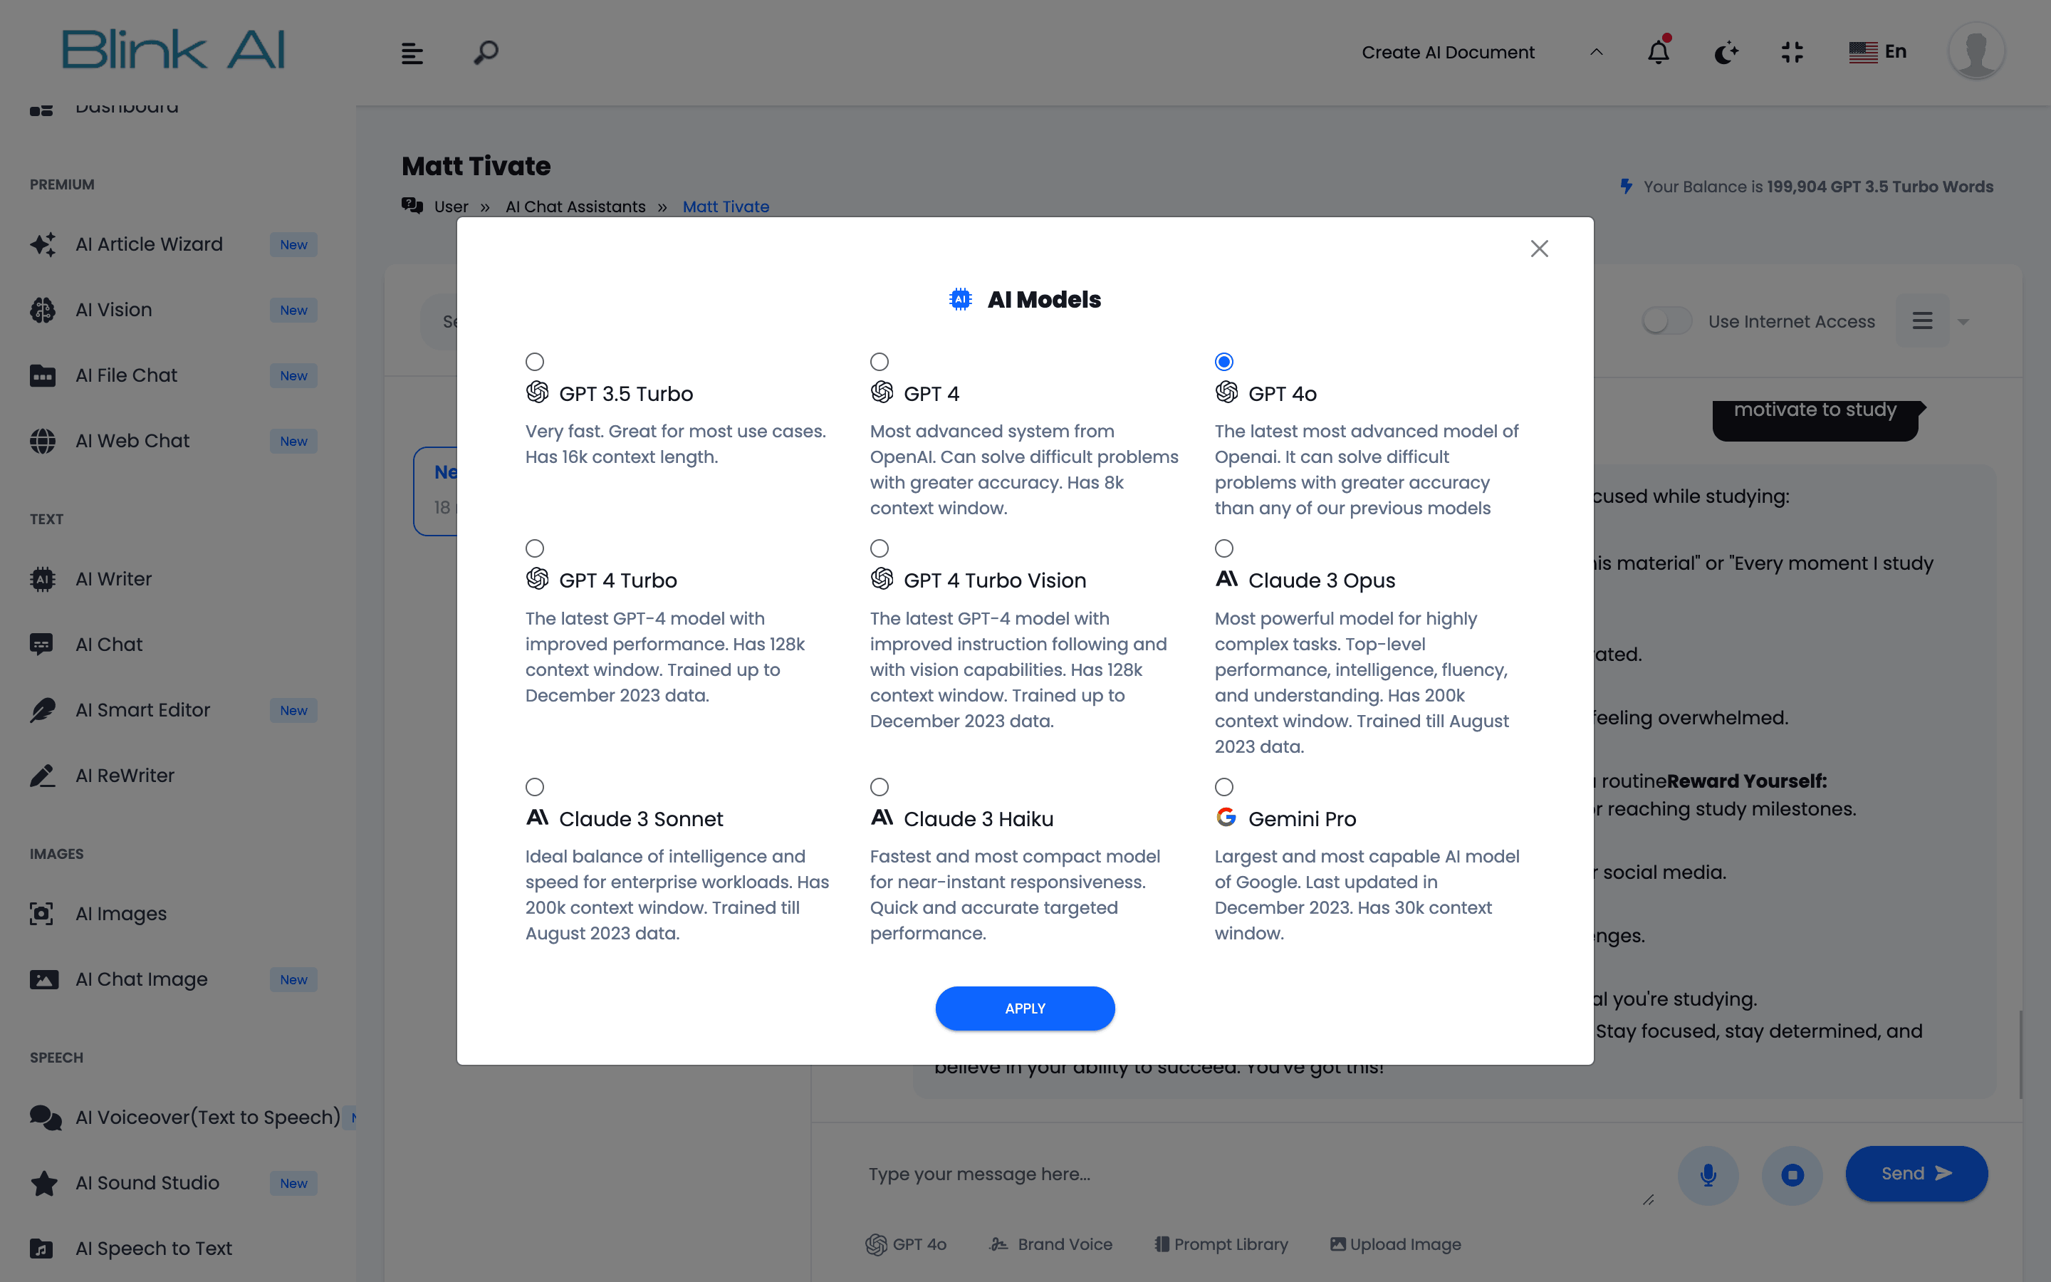The width and height of the screenshot is (2051, 1282).
Task: Click the User breadcrumb link
Action: tap(451, 207)
